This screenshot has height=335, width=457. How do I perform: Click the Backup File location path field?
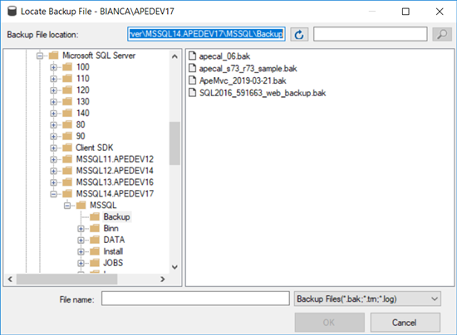pyautogui.click(x=206, y=34)
